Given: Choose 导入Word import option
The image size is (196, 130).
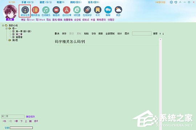Looking at the screenshot, I should pyautogui.click(x=40, y=19).
